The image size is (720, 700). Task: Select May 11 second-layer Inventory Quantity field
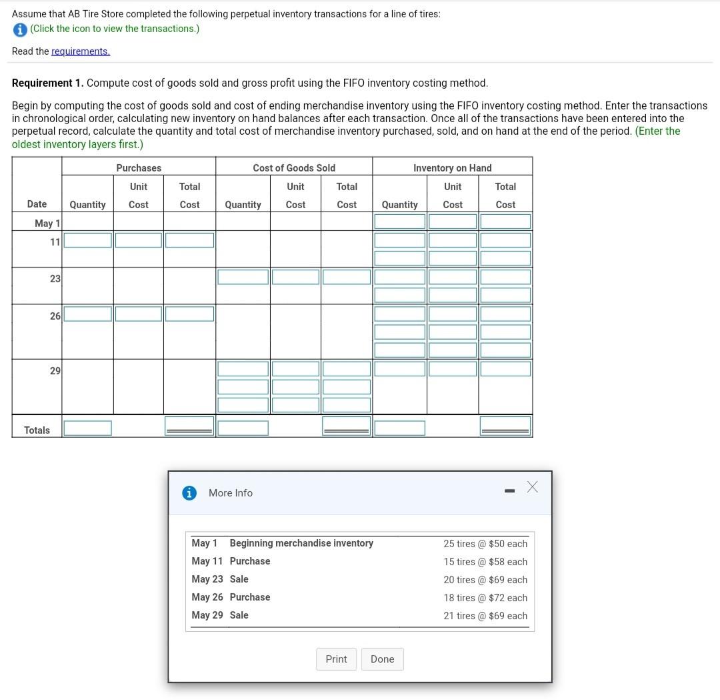click(x=399, y=258)
